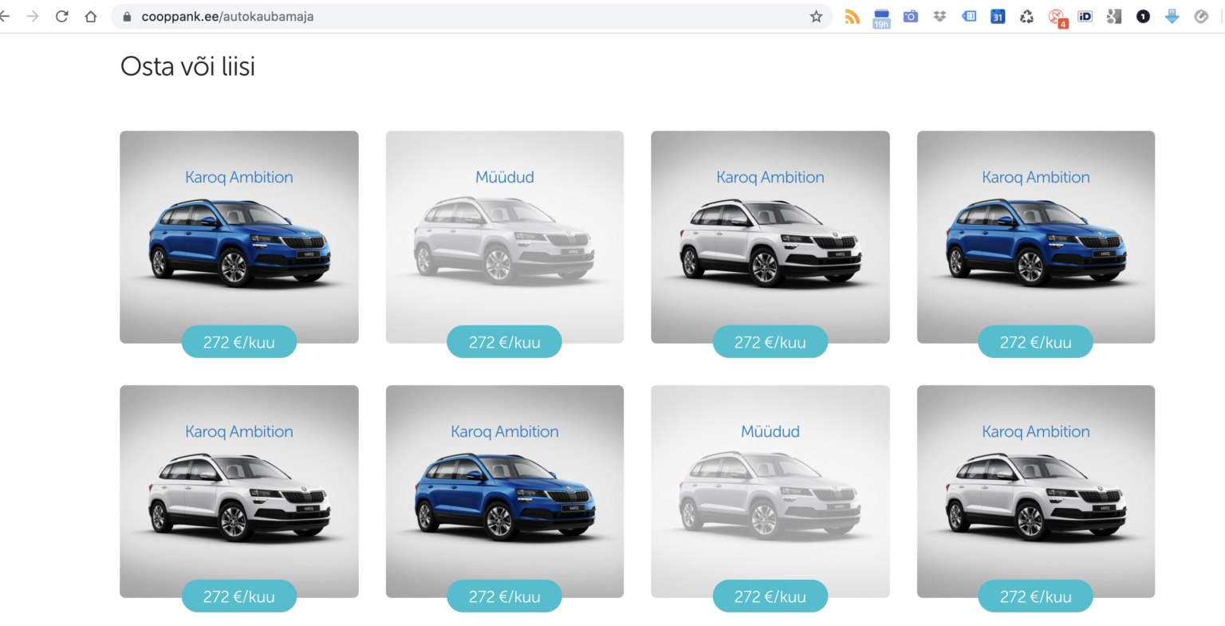Image resolution: width=1225 pixels, height=626 pixels.
Task: Open the black circle '1' extension
Action: 1143,17
